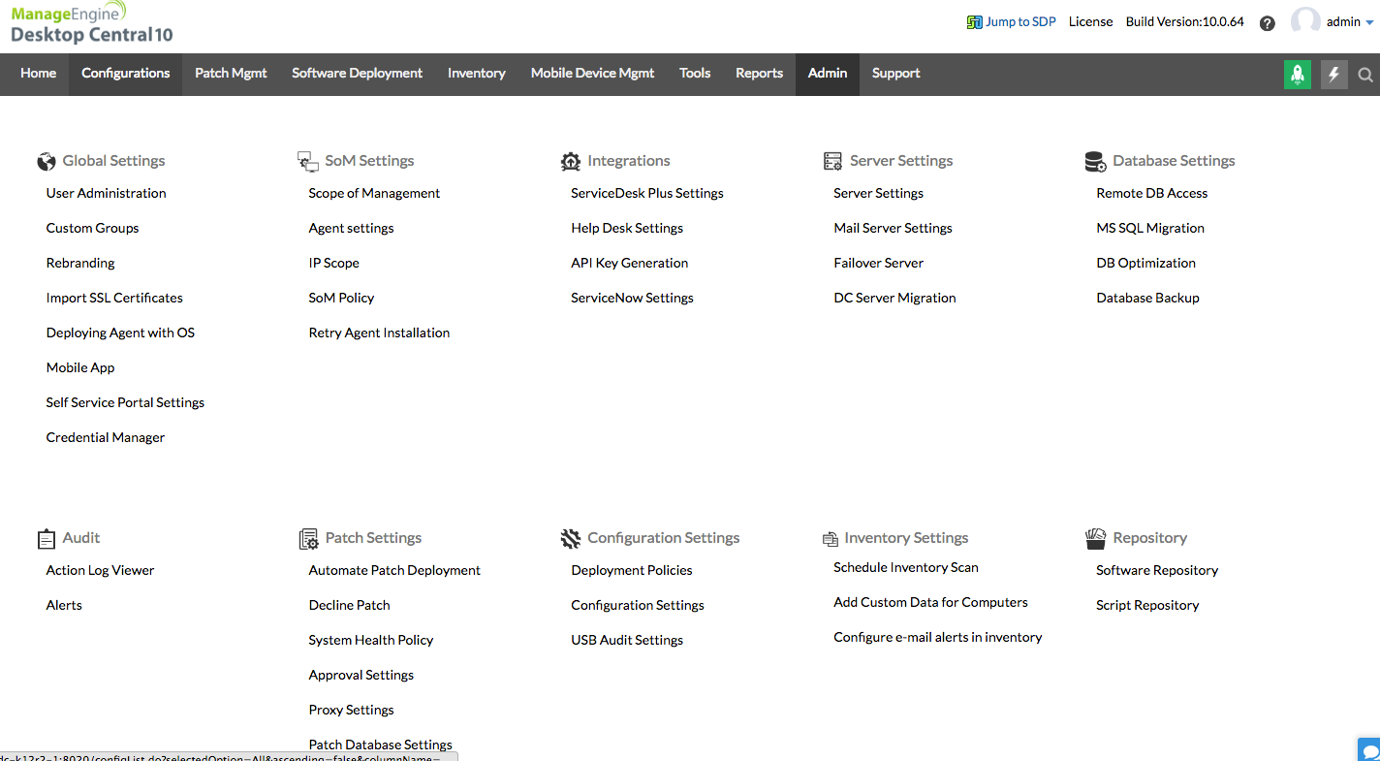Go to the Inventory tab
1380x761 pixels.
coord(476,74)
